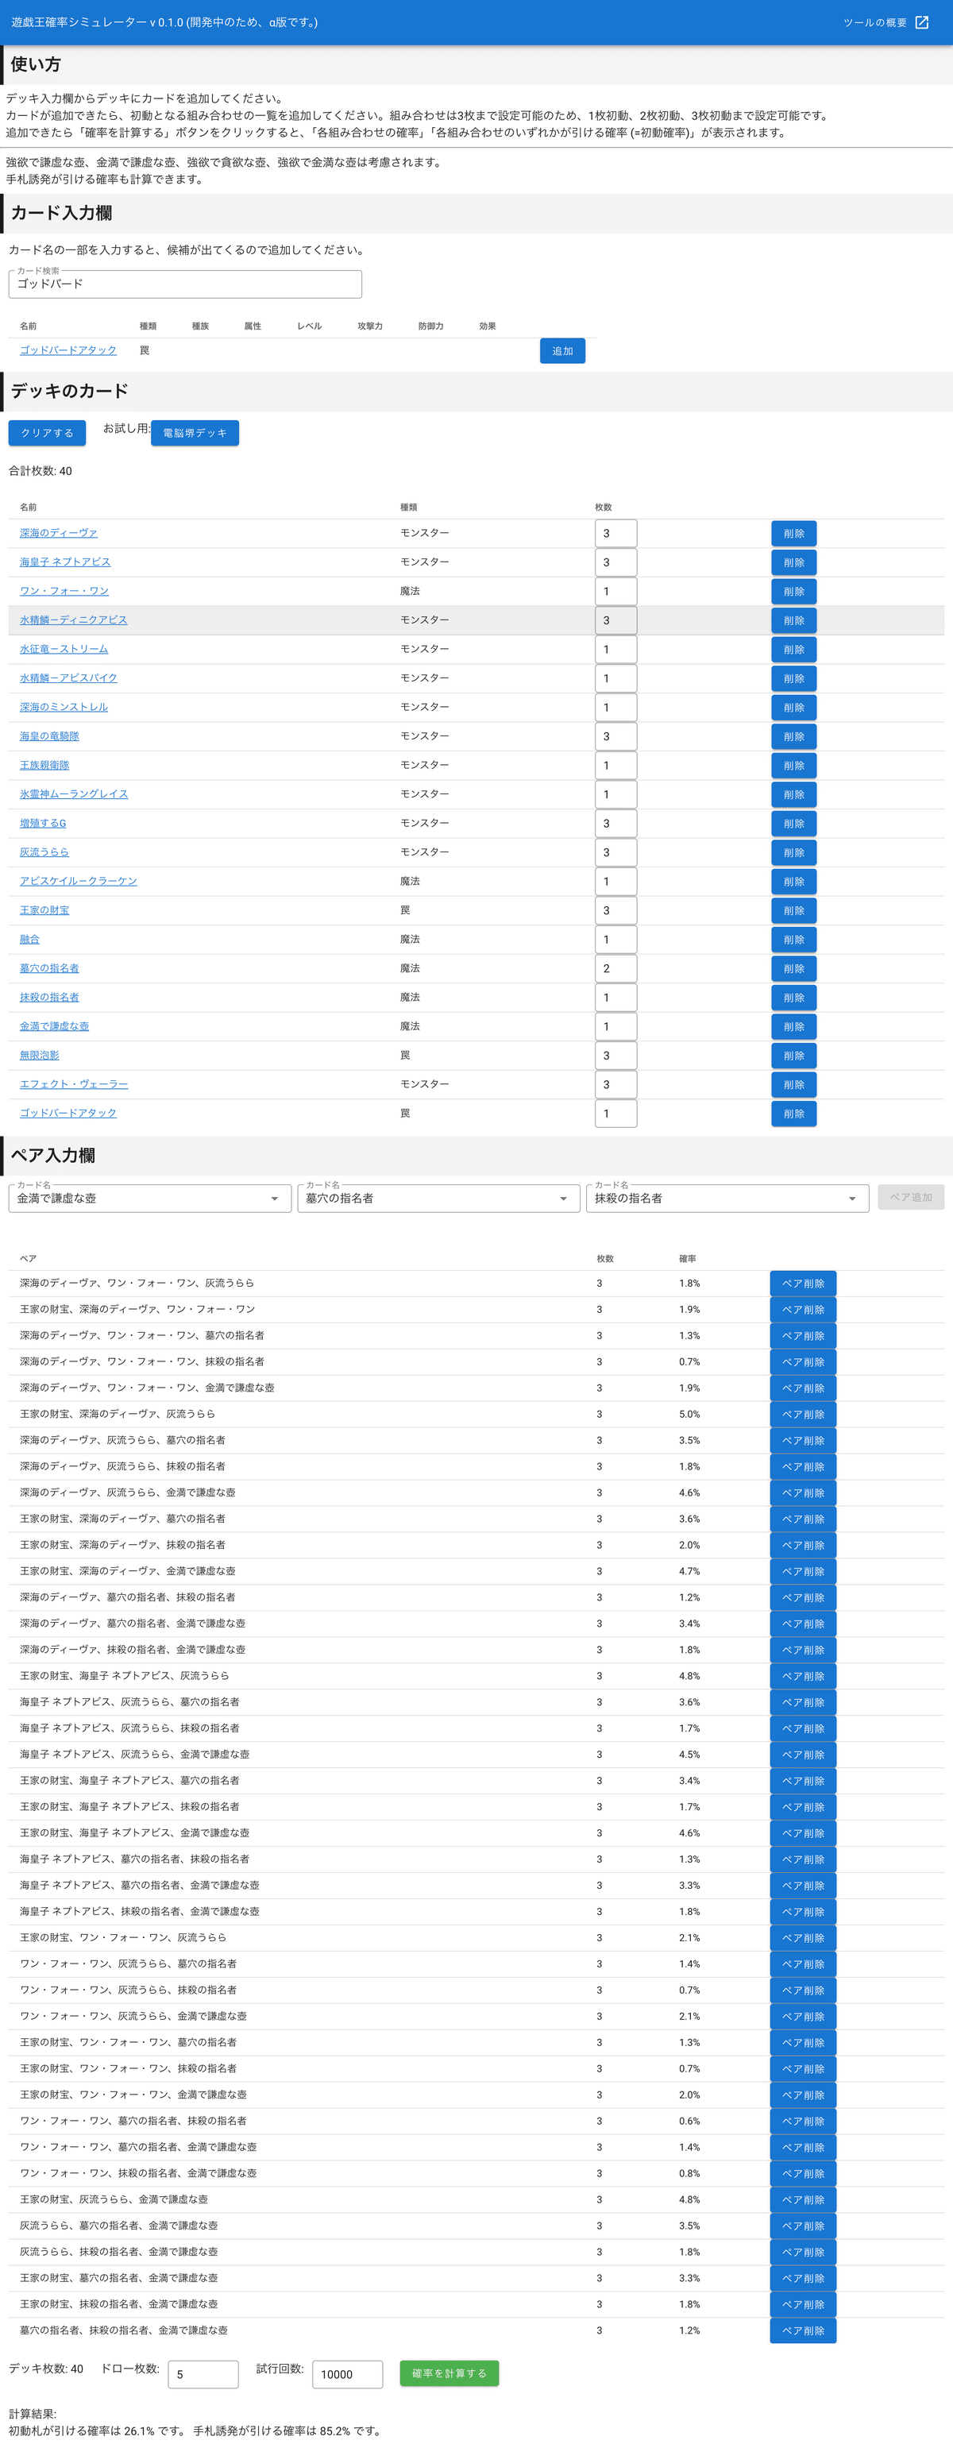Screen dimensions: 953x2448
Task: Edit the count field for 墓穴の指名者
Action: (615, 968)
